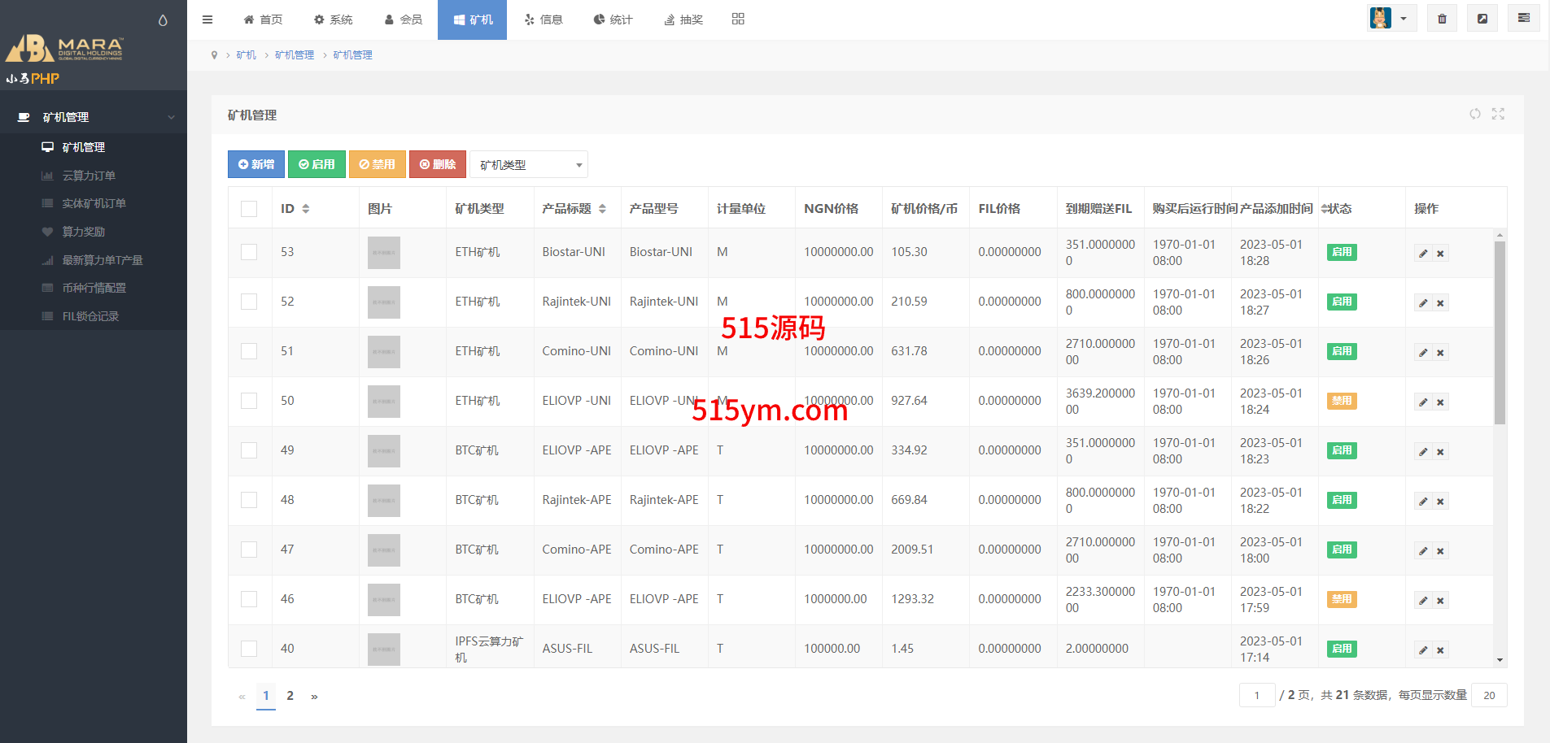1550x743 pixels.
Task: Click the table's vertical scrollbar
Action: point(1500,333)
